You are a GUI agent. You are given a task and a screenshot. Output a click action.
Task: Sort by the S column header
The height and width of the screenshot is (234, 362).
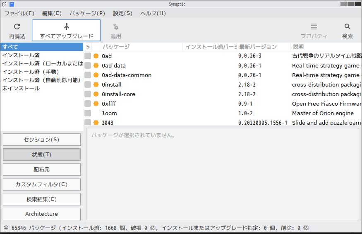88,47
